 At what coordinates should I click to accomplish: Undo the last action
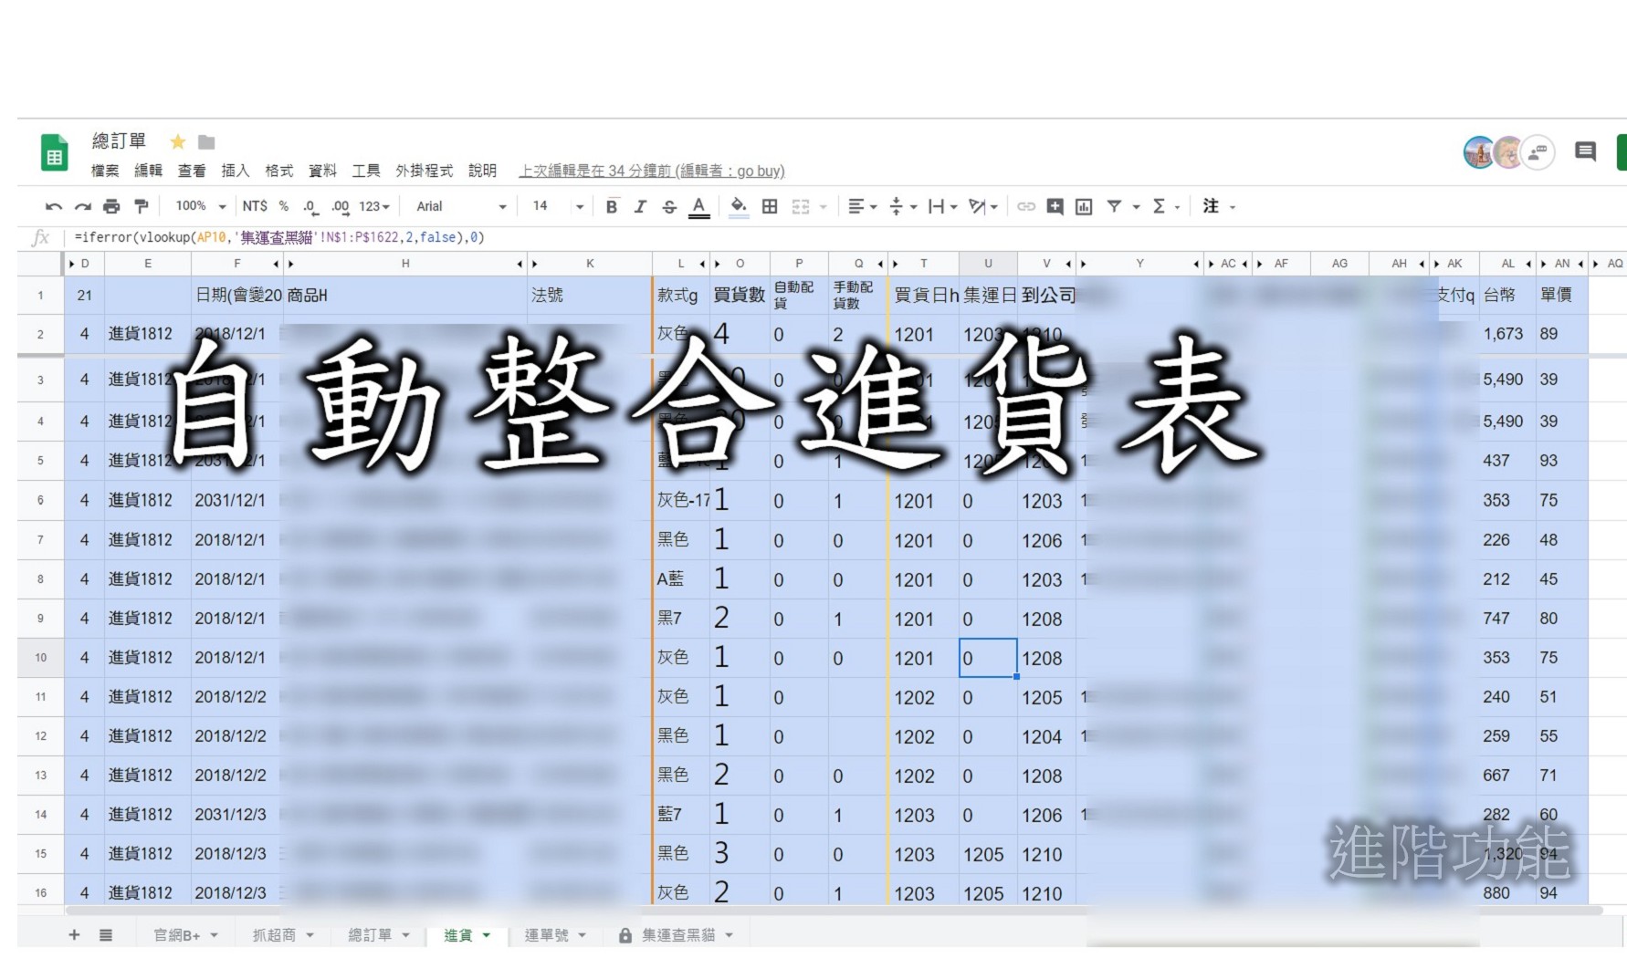click(53, 206)
